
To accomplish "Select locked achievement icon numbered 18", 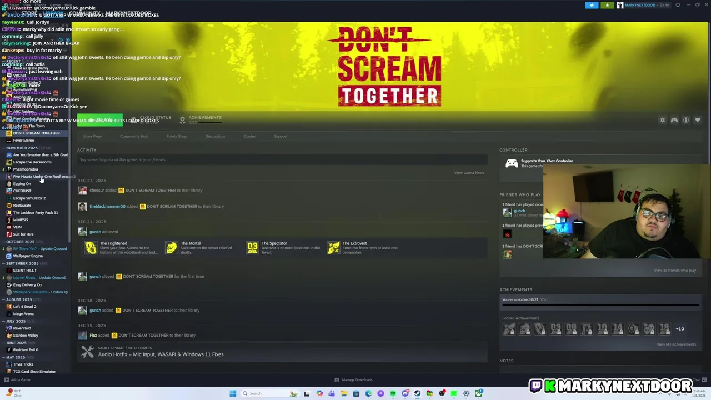I will point(664,329).
